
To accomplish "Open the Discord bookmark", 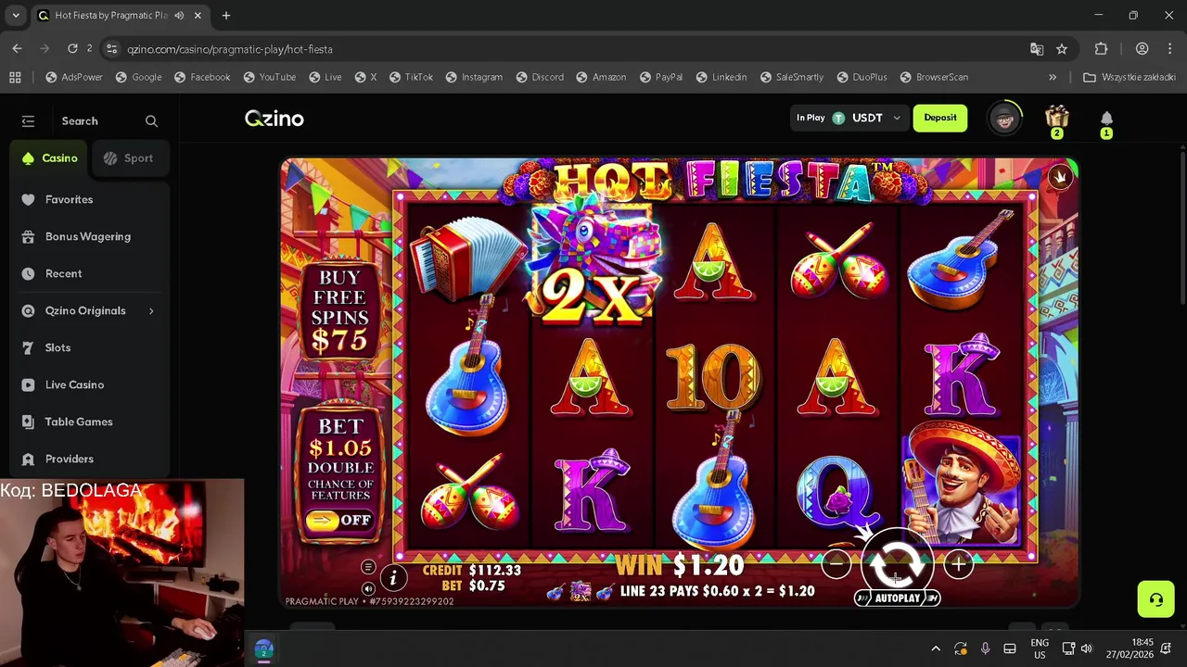I will coord(540,77).
